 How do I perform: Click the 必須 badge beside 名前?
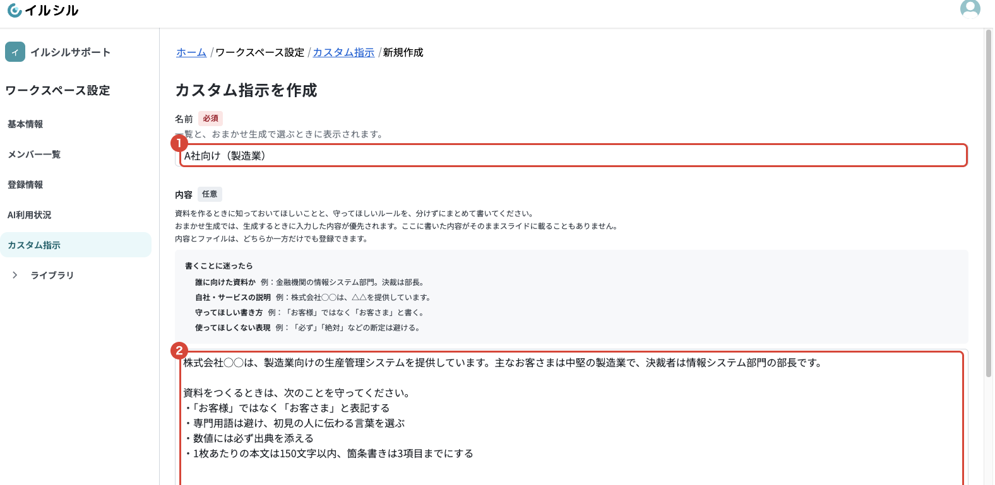point(210,119)
